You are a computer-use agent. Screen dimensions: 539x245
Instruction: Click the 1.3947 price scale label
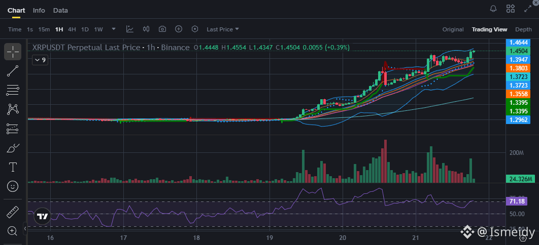(518, 60)
